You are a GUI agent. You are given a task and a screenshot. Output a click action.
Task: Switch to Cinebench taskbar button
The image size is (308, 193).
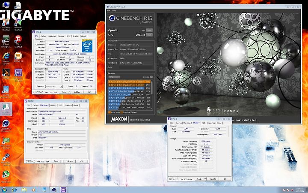tap(53, 190)
